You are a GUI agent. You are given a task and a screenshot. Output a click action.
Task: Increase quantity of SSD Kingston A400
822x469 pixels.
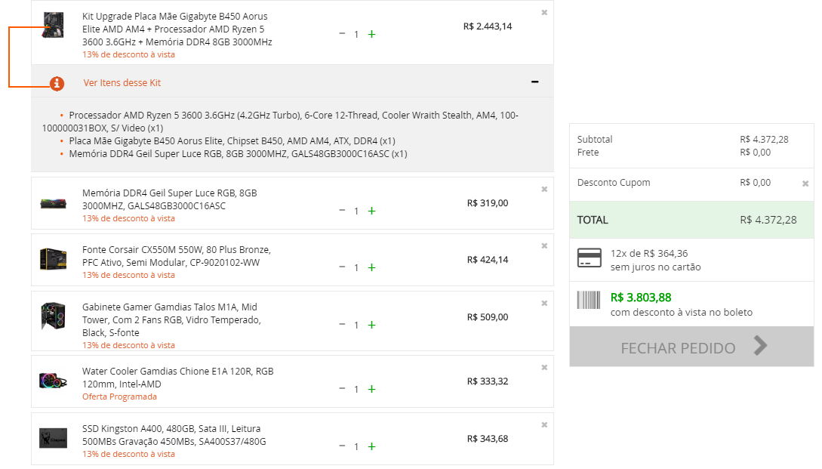(x=371, y=446)
